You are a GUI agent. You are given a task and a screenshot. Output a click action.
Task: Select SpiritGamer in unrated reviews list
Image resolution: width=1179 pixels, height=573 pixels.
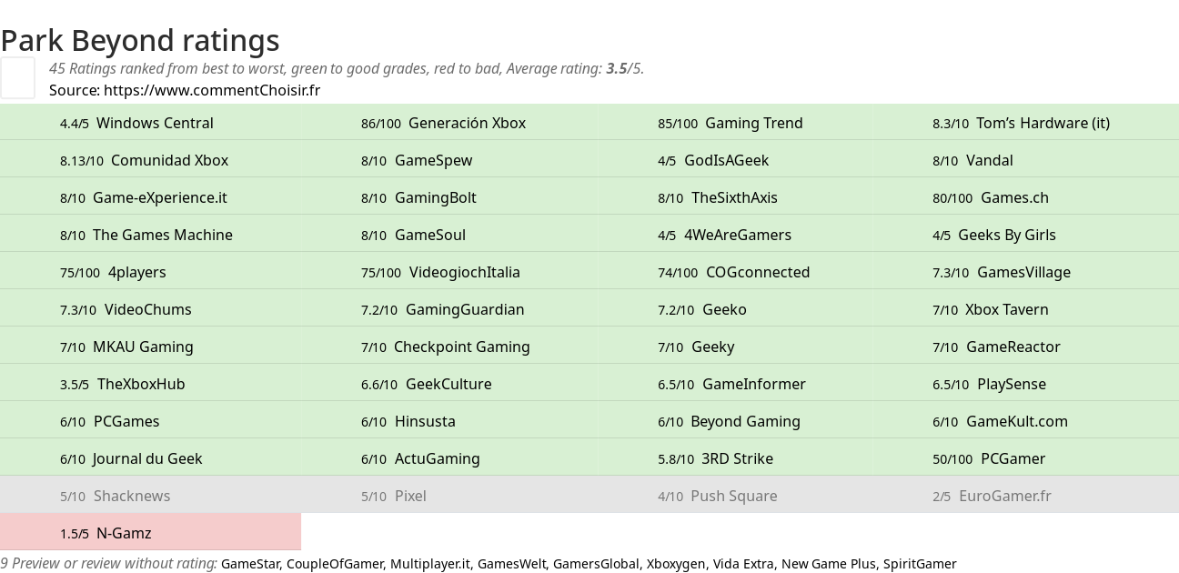pos(919,564)
